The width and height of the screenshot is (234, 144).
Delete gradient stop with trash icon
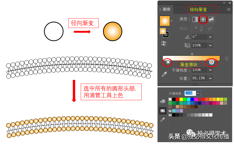227,59
